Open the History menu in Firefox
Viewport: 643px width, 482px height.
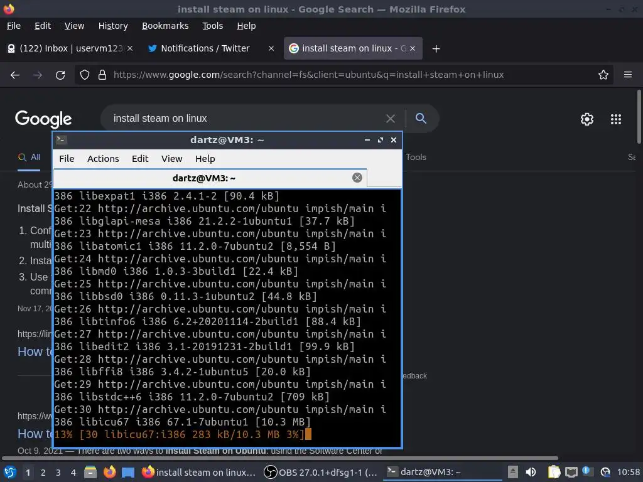(x=113, y=26)
